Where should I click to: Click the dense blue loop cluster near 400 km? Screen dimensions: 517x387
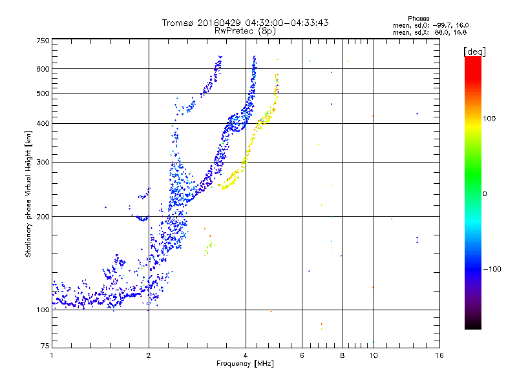[236, 123]
